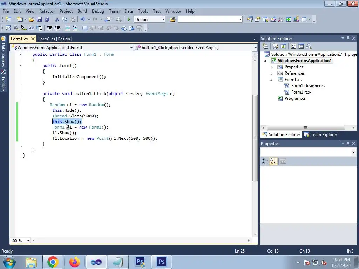Select the Solution Explorer bottom tab

click(282, 134)
